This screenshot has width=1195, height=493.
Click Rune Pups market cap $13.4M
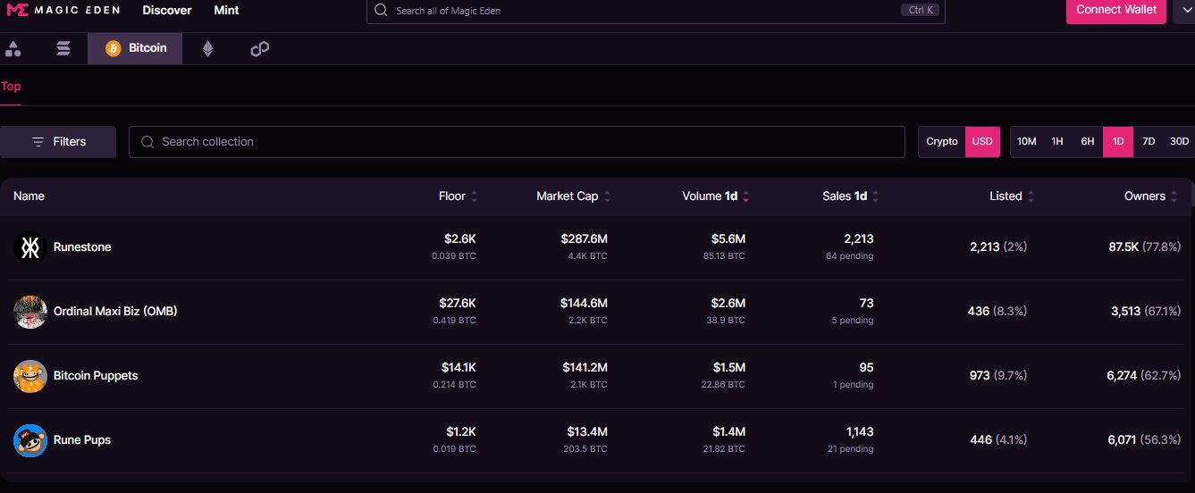[587, 432]
